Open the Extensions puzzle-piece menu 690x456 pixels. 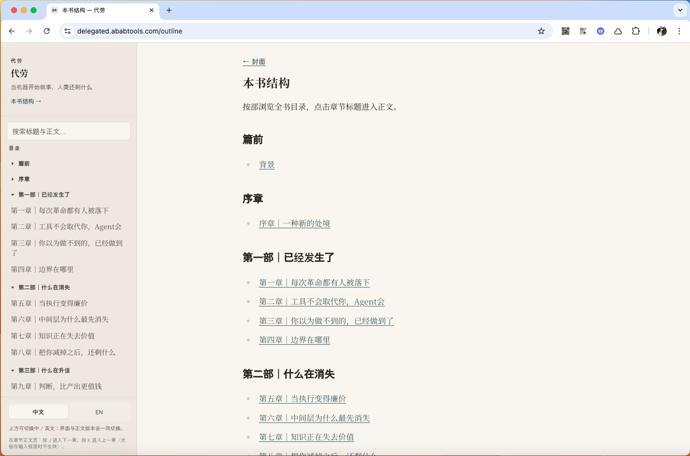point(636,31)
